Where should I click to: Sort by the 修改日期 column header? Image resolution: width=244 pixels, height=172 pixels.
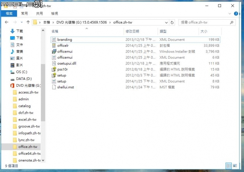[132, 31]
